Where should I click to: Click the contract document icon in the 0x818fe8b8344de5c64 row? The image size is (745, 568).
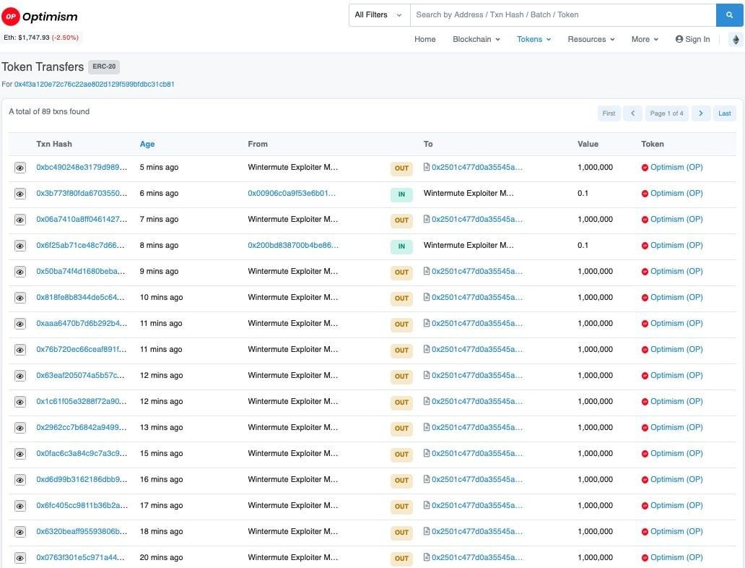(x=427, y=297)
